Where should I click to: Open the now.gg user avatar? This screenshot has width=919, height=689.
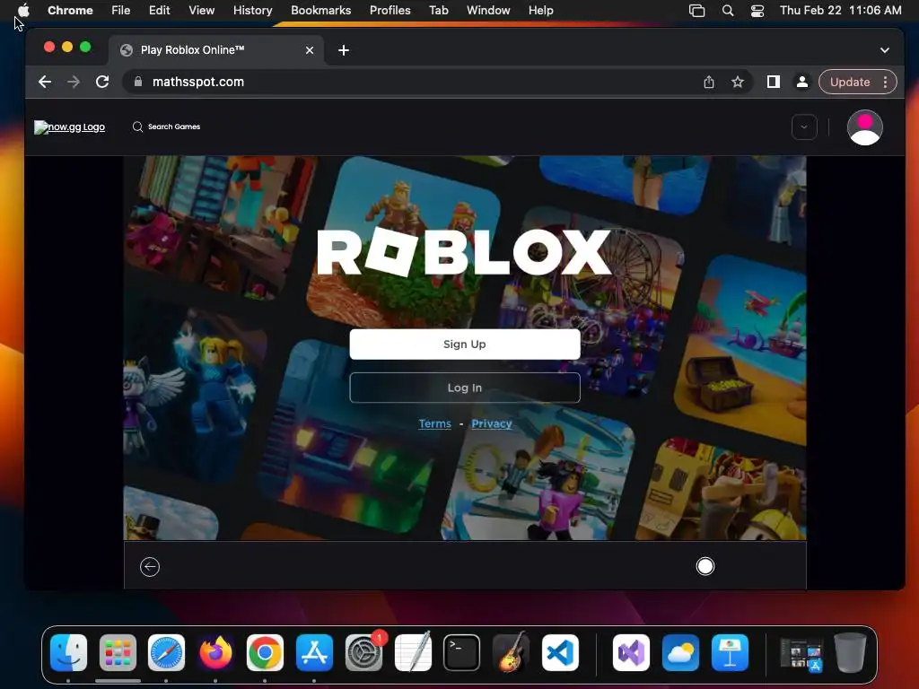click(864, 127)
